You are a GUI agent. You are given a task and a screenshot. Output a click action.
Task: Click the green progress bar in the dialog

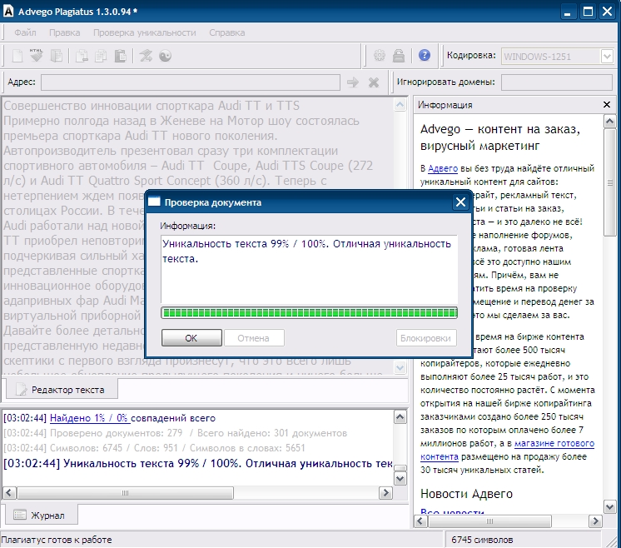coord(309,313)
